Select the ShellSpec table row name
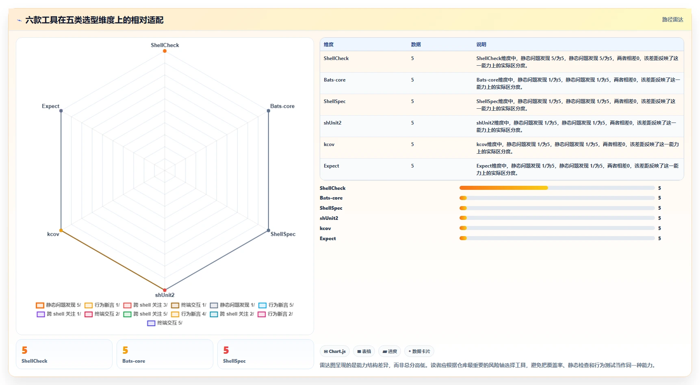The width and height of the screenshot is (700, 385). [334, 101]
